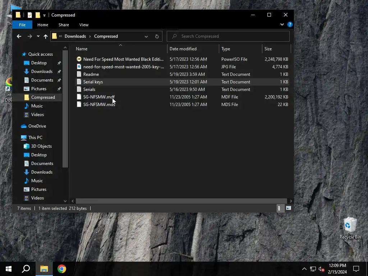
Task: Switch to Large icons view layout icon
Action: tap(289, 208)
